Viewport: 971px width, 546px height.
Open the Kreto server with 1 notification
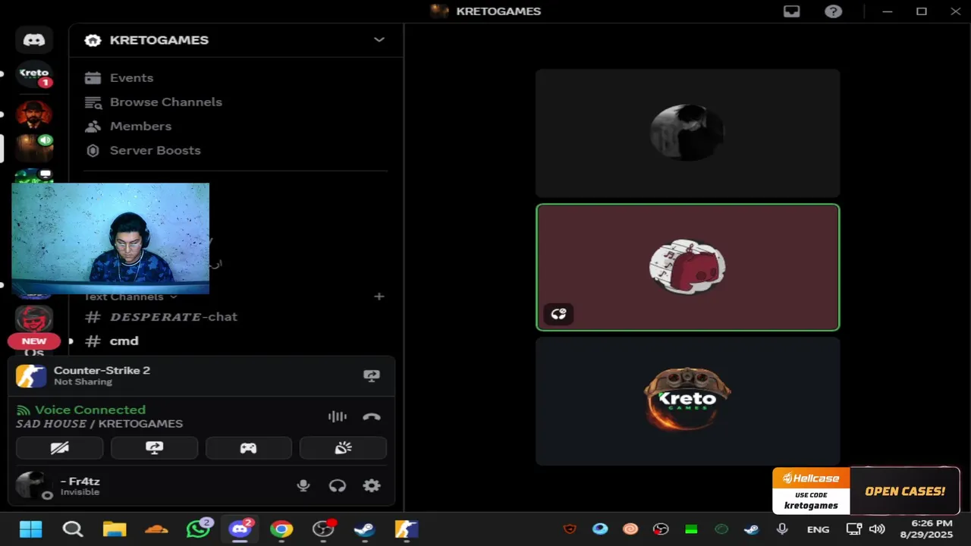tap(34, 74)
